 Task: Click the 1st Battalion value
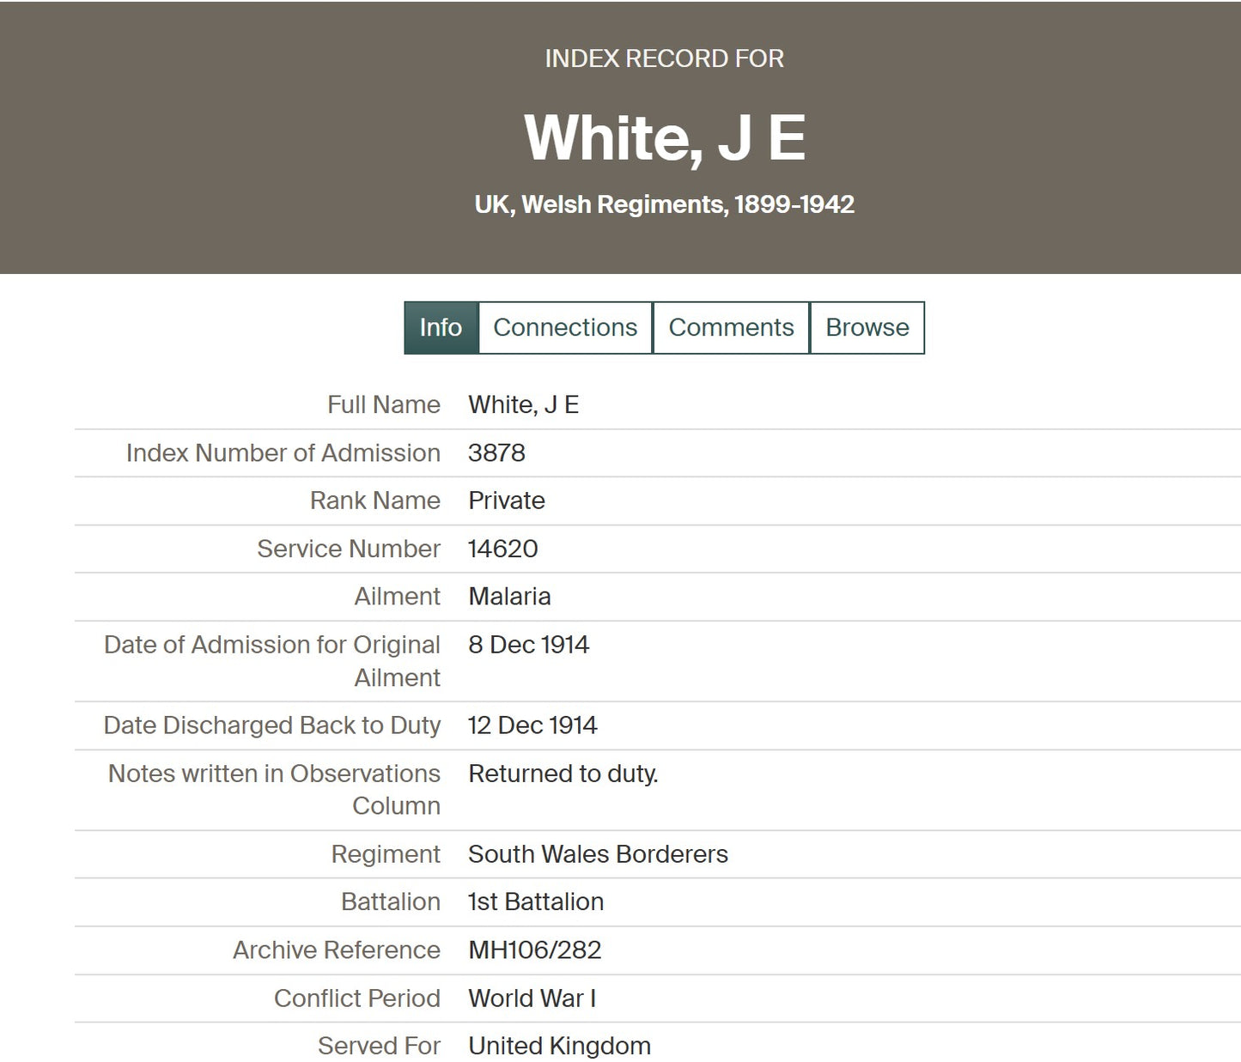535,901
